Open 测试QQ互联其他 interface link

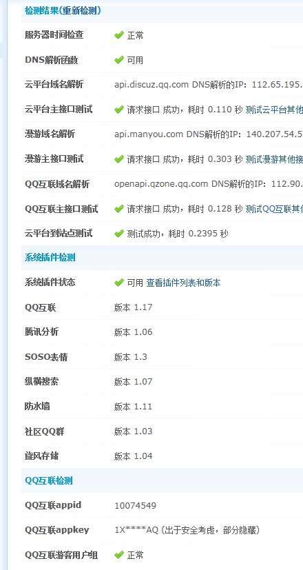[274, 209]
